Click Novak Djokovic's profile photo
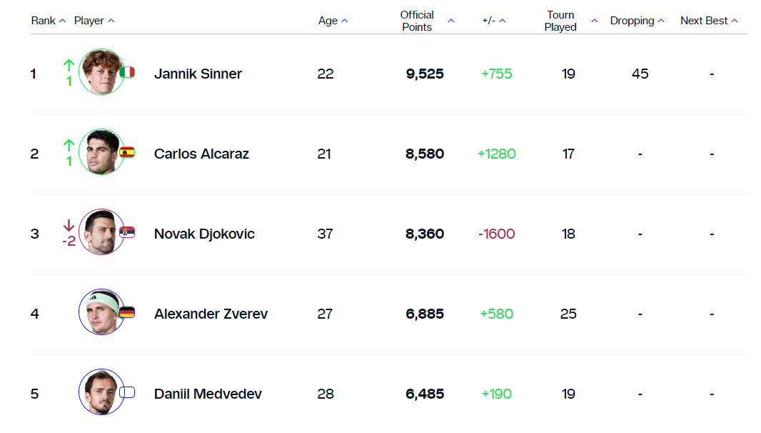 (x=101, y=232)
